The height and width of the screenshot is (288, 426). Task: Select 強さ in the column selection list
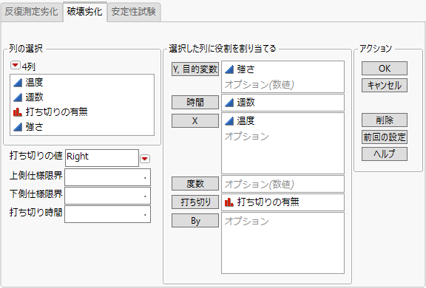click(34, 126)
